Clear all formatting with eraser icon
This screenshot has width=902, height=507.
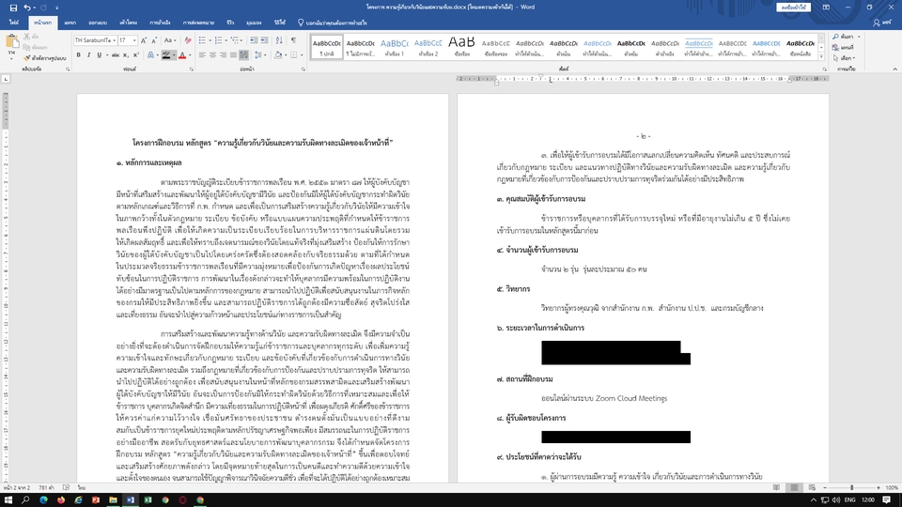[188, 40]
